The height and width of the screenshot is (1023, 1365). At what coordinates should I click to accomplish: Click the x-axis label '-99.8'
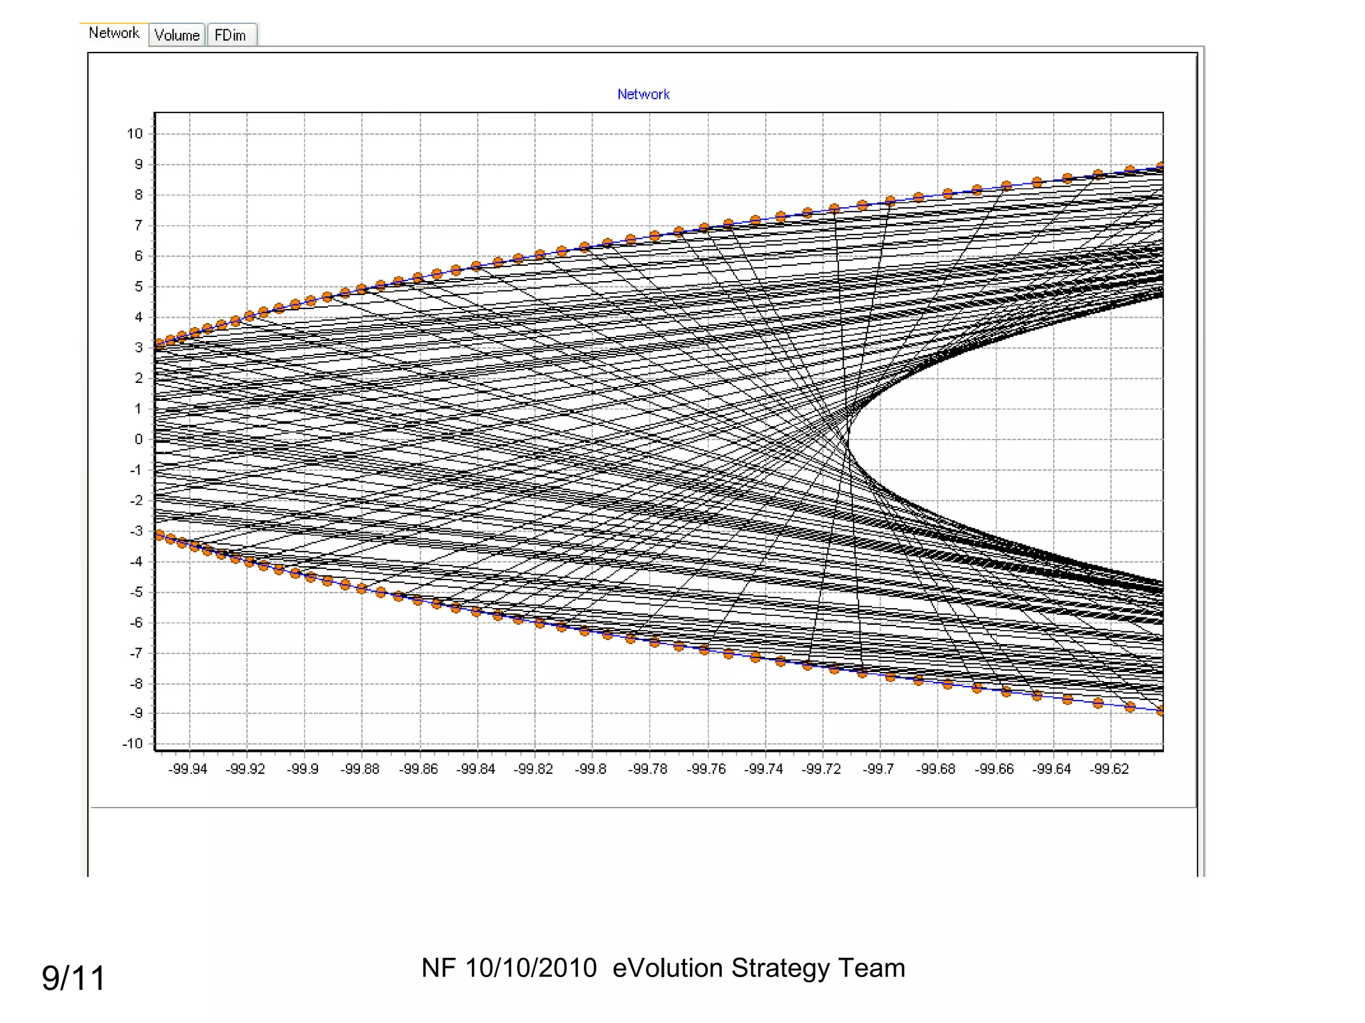591,769
